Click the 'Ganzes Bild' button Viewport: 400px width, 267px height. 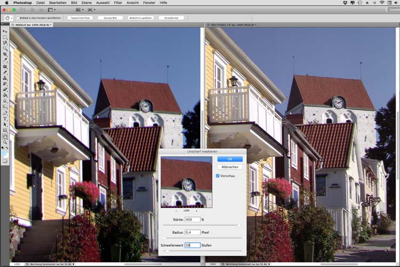coord(110,18)
